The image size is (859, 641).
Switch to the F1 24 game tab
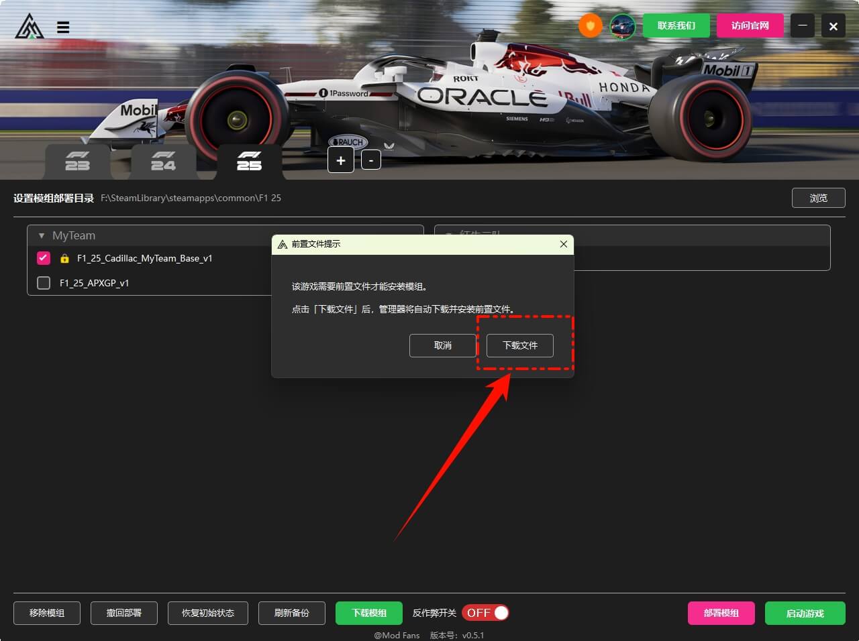163,162
